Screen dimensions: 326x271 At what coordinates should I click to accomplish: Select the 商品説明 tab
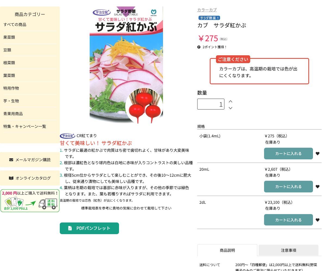[227, 250]
